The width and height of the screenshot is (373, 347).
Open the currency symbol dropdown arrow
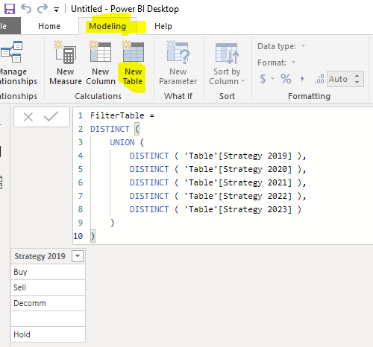(x=272, y=79)
